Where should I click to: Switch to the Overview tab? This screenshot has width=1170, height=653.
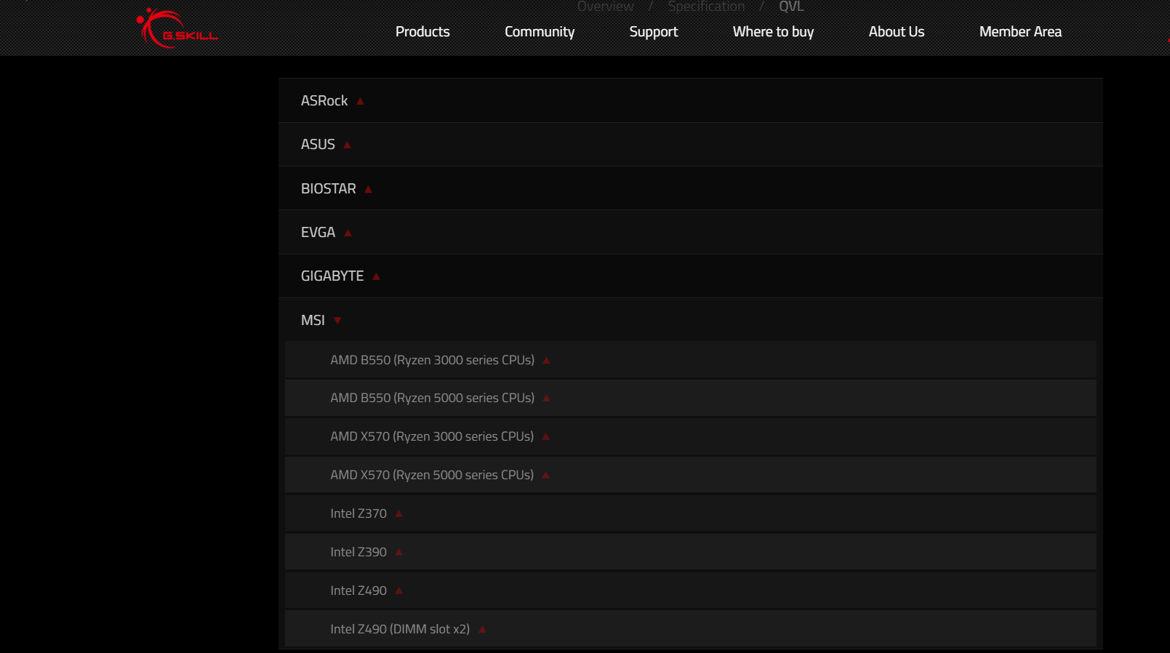(x=605, y=7)
